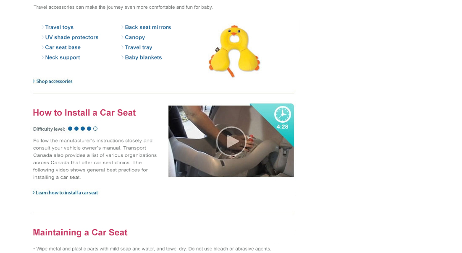The image size is (462, 253).
Task: Click Shop accessories link
Action: [54, 81]
